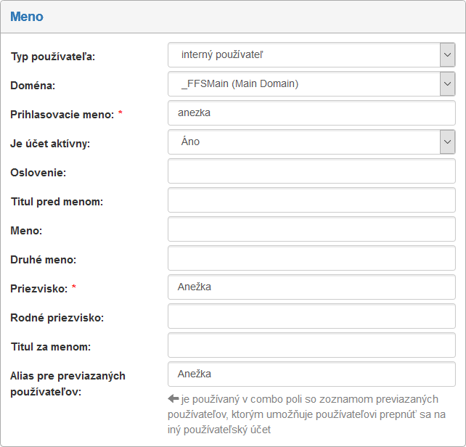The image size is (466, 447).
Task: Click the Doména field label
Action: coord(33,86)
